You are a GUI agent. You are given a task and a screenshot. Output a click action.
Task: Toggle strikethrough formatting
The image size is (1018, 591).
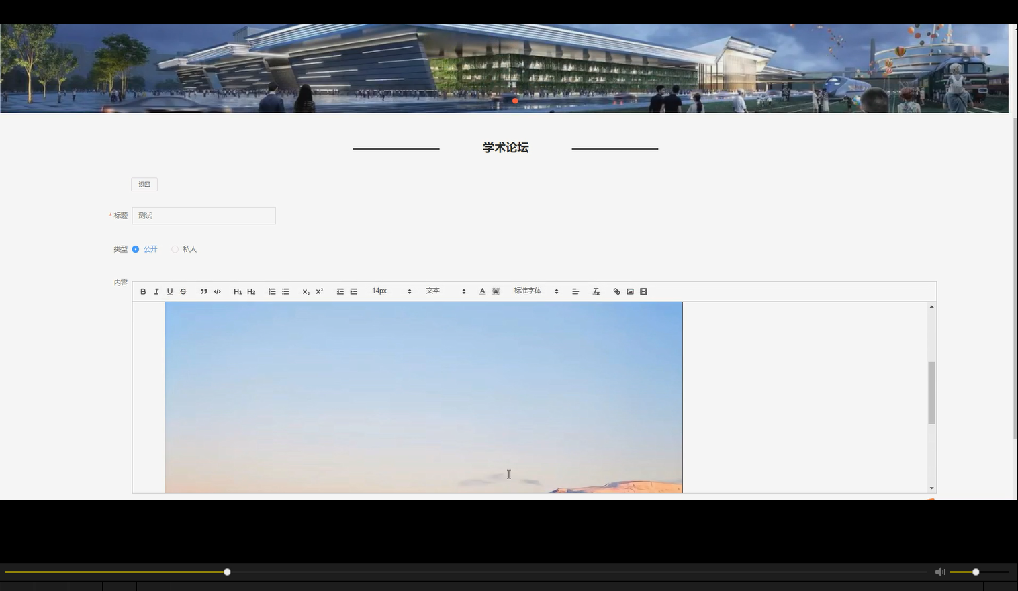(183, 291)
